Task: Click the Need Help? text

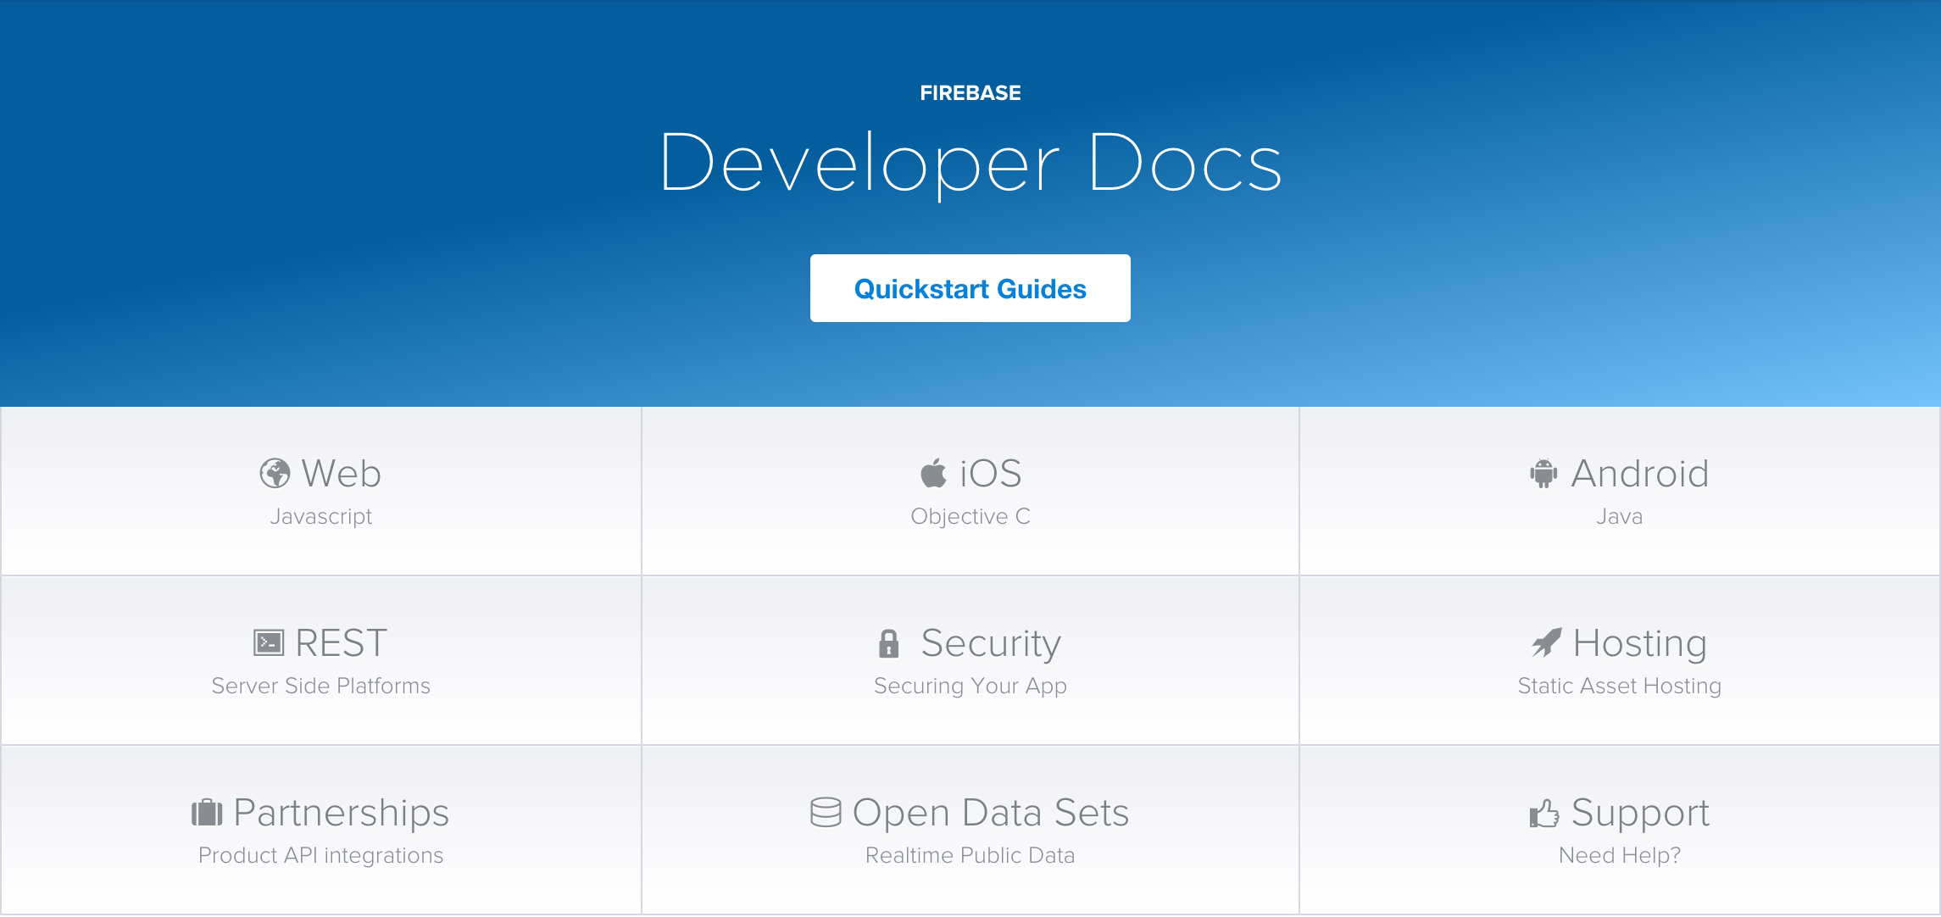Action: tap(1619, 855)
